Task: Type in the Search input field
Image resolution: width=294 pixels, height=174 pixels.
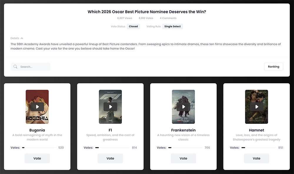Action: 34,67
